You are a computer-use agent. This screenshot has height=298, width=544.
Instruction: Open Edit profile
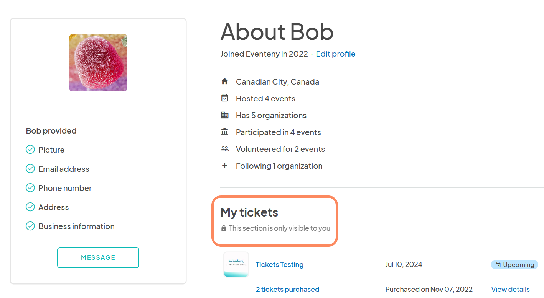[335, 54]
